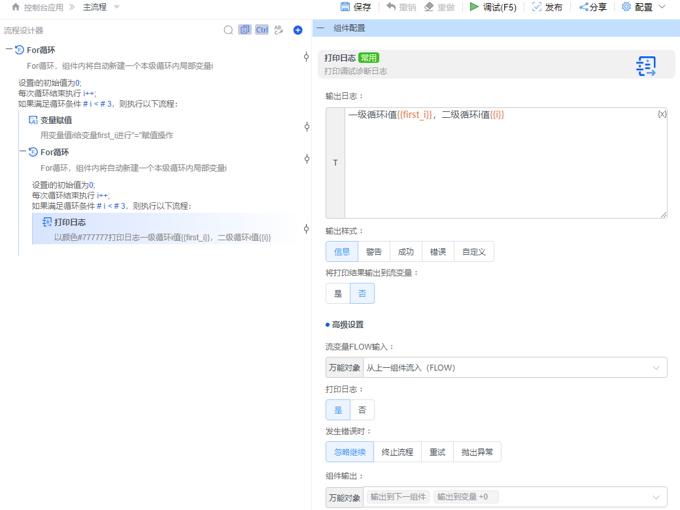Click breakpoint marker beside outer For循环

point(306,56)
